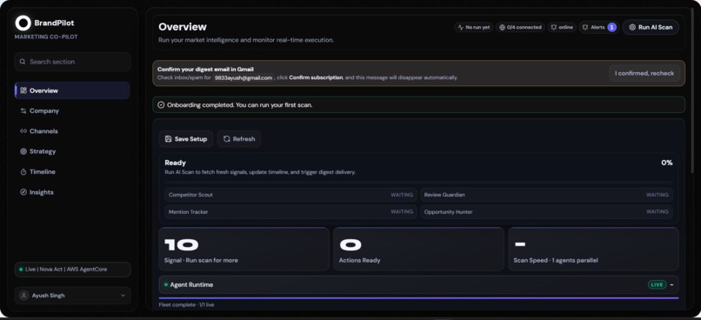Click the Actions Ready stat card
The width and height of the screenshot is (701, 320).
click(x=418, y=249)
